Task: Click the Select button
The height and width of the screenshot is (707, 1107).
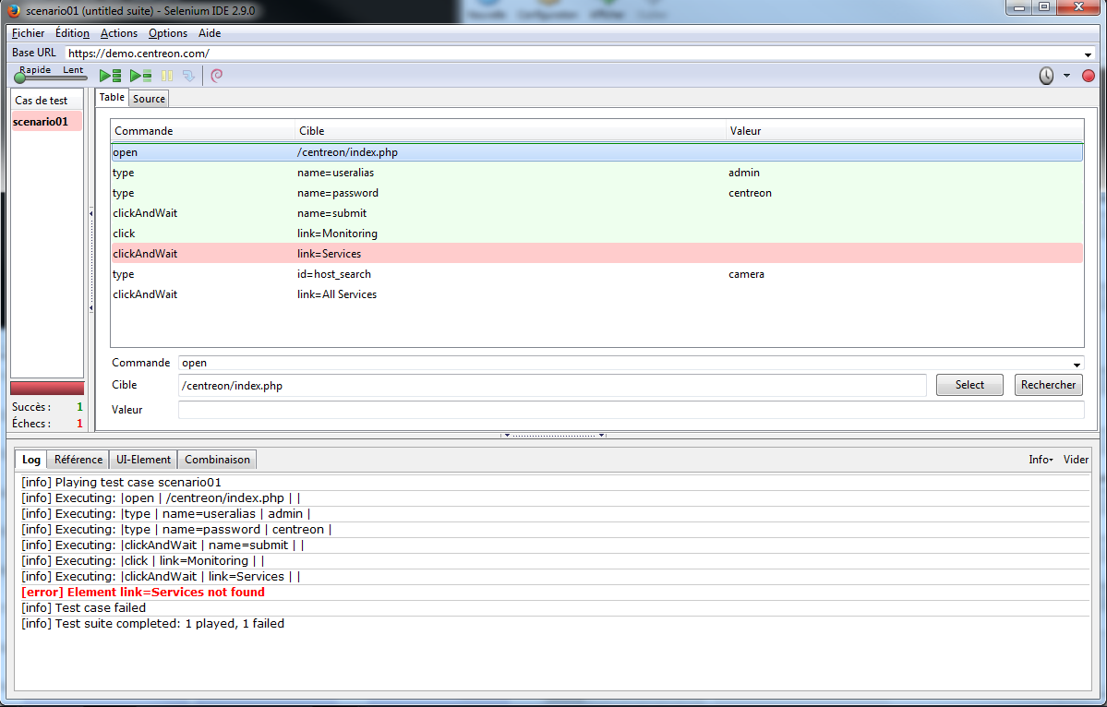Action: tap(969, 385)
